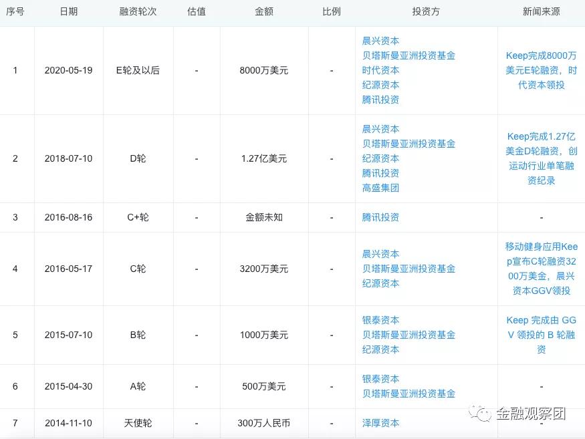Click the 时代资本 investor link

(x=381, y=70)
